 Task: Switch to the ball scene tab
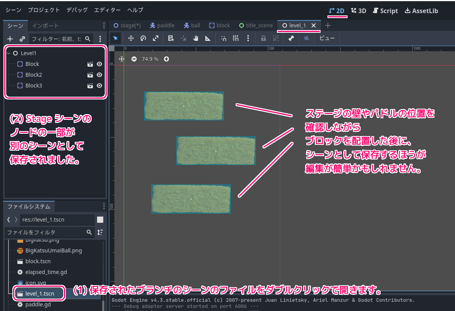(x=192, y=25)
